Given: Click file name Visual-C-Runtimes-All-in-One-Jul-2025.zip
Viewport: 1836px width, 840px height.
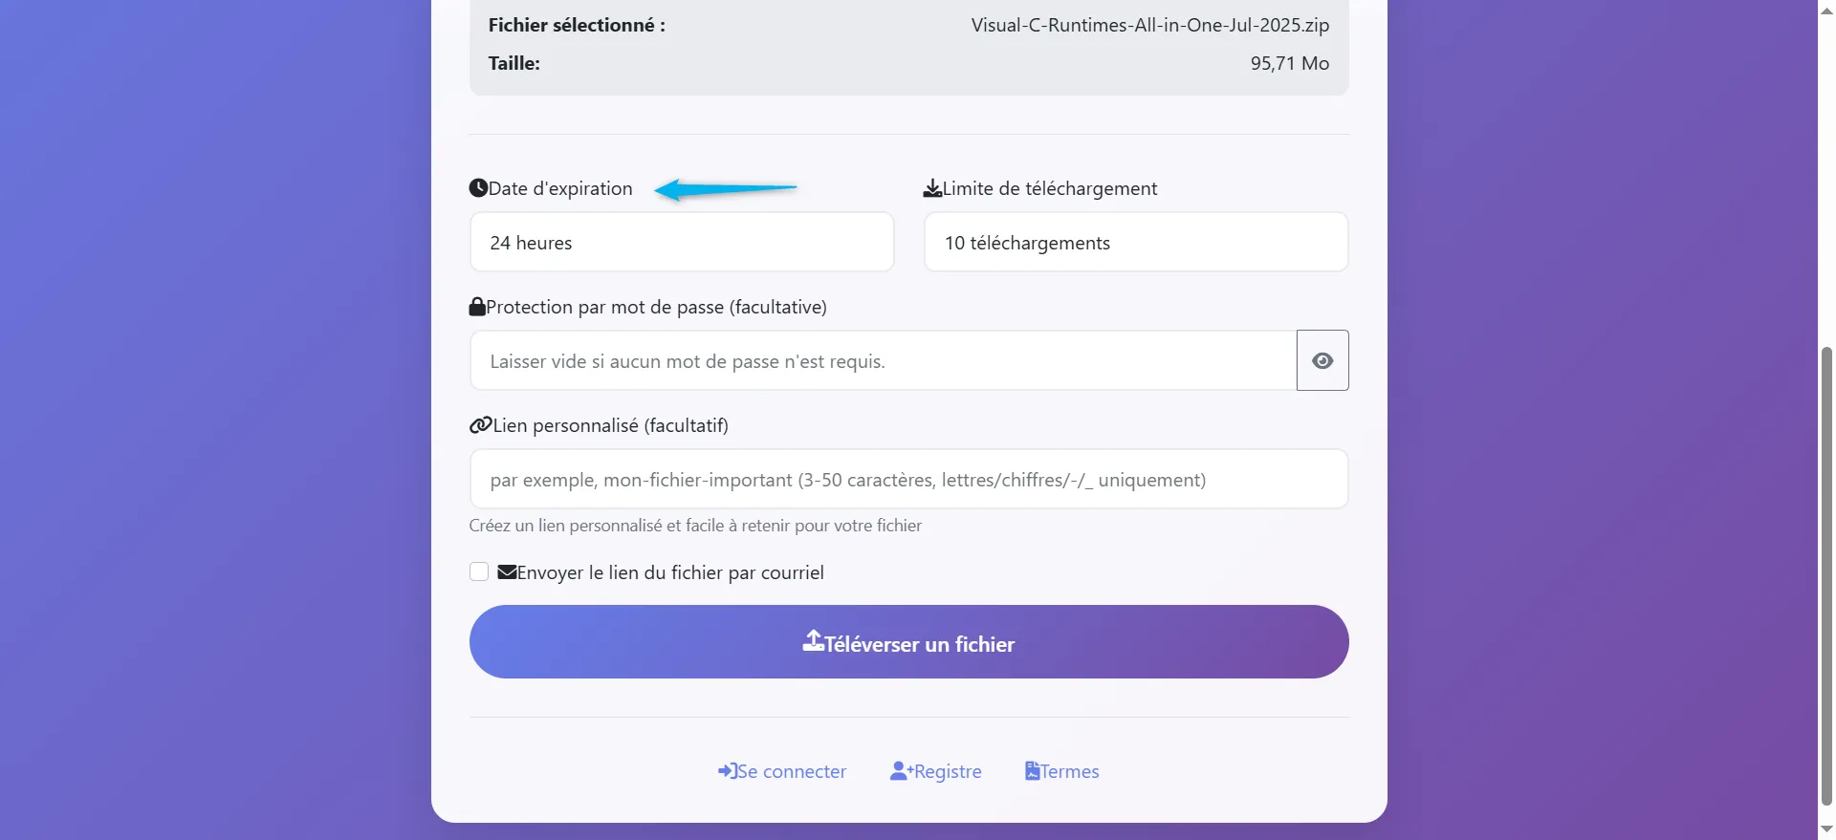Looking at the screenshot, I should [x=1150, y=25].
